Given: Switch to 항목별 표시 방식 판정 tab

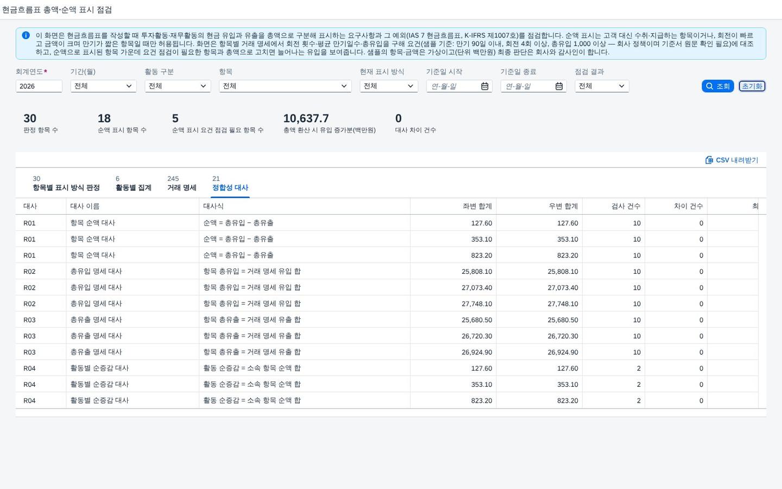Looking at the screenshot, I should pos(66,184).
